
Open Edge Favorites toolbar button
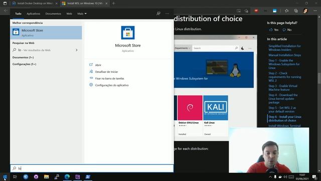click(x=286, y=11)
